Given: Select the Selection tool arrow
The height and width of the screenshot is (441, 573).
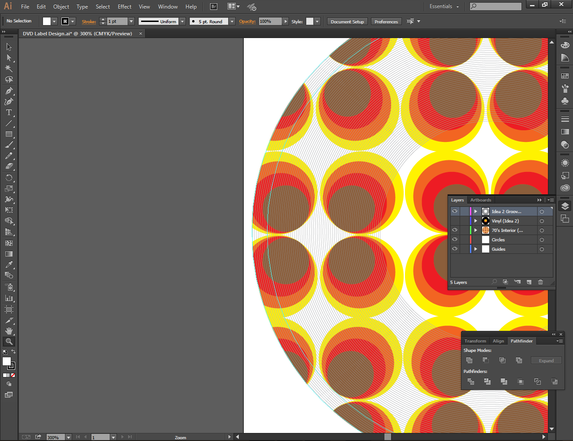Looking at the screenshot, I should click(x=9, y=47).
